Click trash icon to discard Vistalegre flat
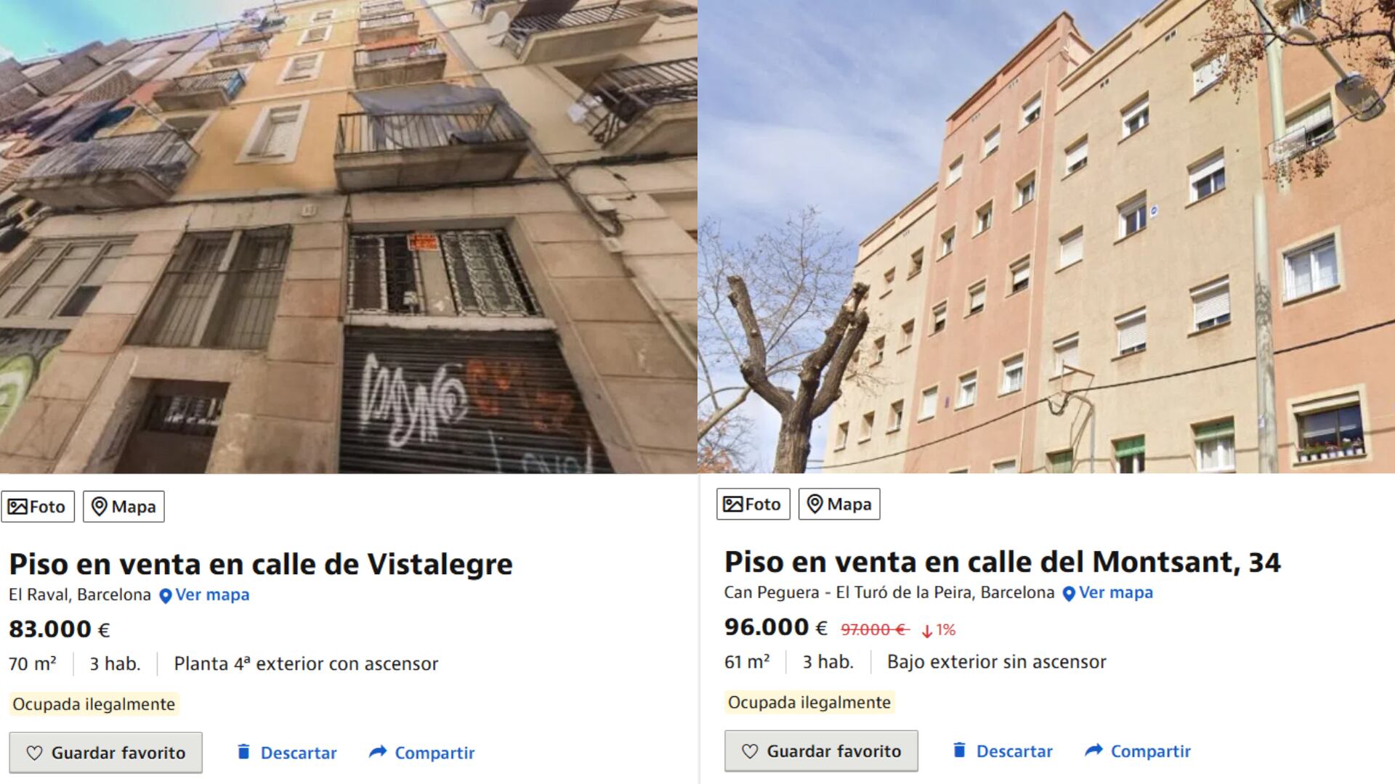Image resolution: width=1395 pixels, height=784 pixels. point(243,752)
